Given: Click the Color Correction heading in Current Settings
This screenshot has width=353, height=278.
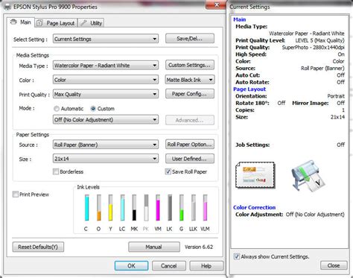Looking at the screenshot, I should tap(254, 207).
